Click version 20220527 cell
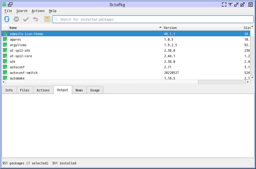 coord(171,73)
